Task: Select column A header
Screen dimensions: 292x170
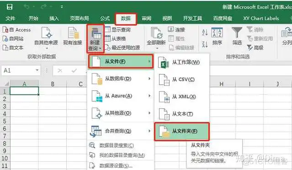Action: coord(24,84)
